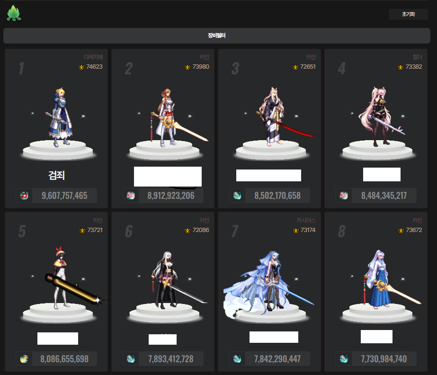Image resolution: width=437 pixels, height=375 pixels.
Task: Click the icon next to 8,484,345,217
Action: [x=344, y=196]
